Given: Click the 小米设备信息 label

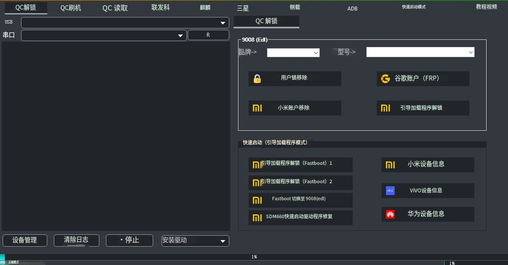Looking at the screenshot, I should click(426, 164).
